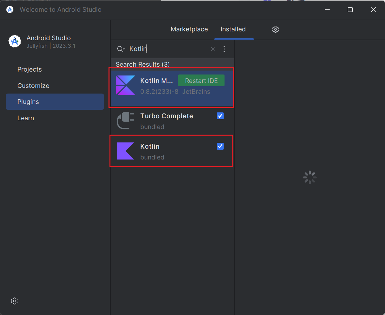Screen dimensions: 385x315
Task: Open search options magnifier dropdown
Action: click(x=121, y=49)
